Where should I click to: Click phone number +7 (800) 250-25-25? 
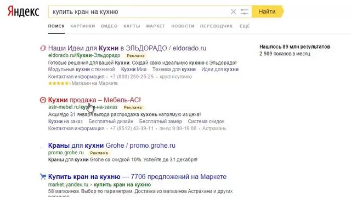pyautogui.click(x=132, y=77)
